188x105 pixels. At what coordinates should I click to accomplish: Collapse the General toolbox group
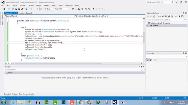pos(6,73)
